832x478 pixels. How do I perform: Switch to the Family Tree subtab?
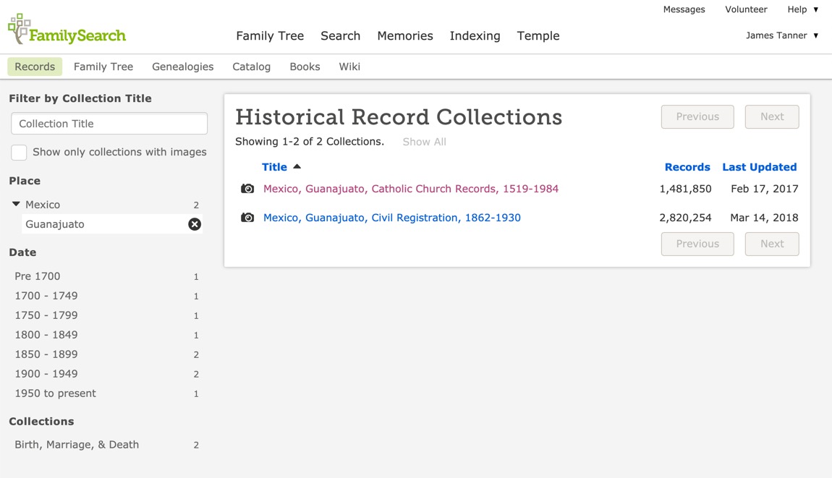pos(103,67)
